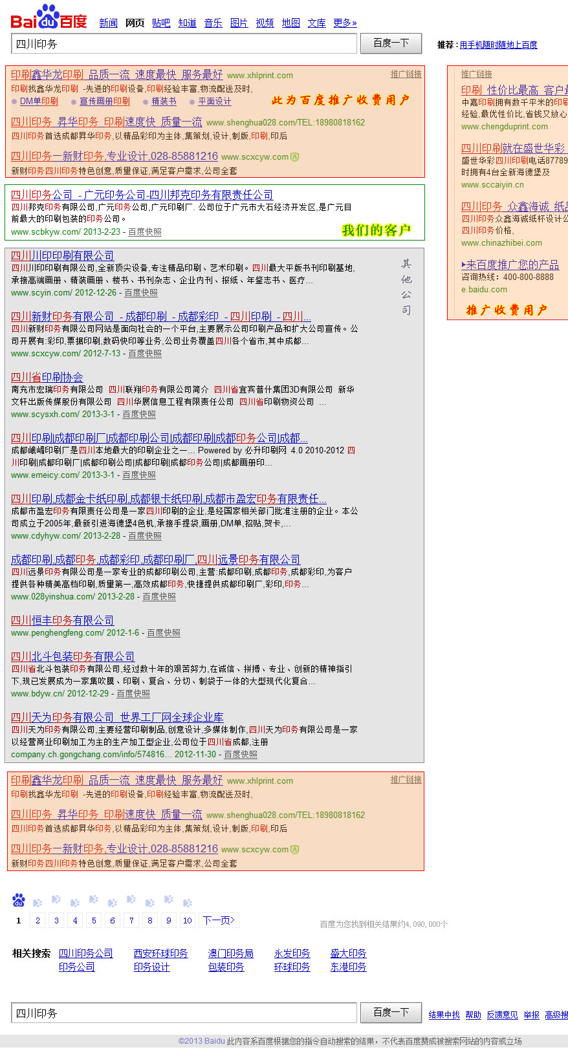This screenshot has height=1056, width=568.
Task: View 百度快照 for the www.penghengfeng.com result
Action: 164,633
